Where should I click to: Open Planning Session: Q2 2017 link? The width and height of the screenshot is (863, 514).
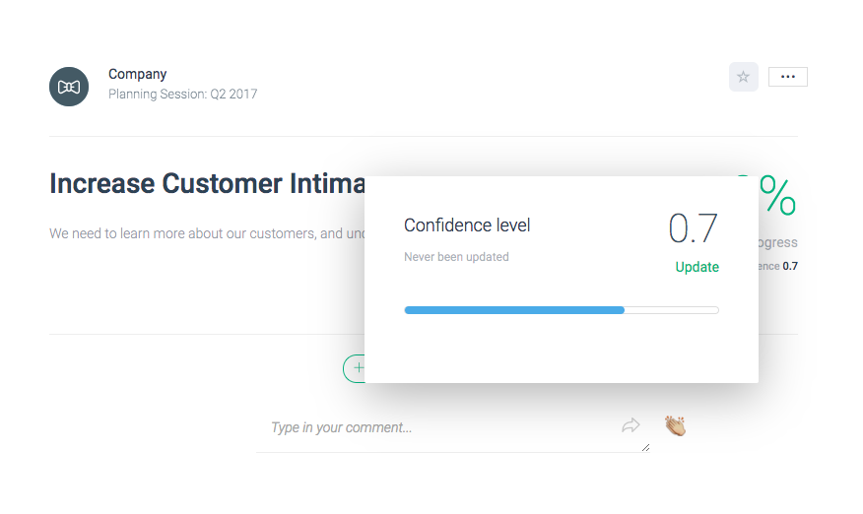click(x=182, y=95)
